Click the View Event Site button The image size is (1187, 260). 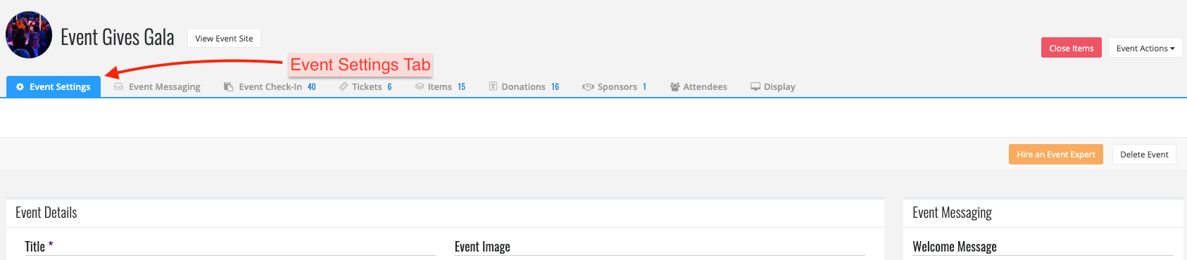pos(224,38)
